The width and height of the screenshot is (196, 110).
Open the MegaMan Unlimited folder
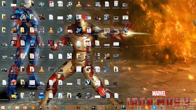[x=116, y=71]
